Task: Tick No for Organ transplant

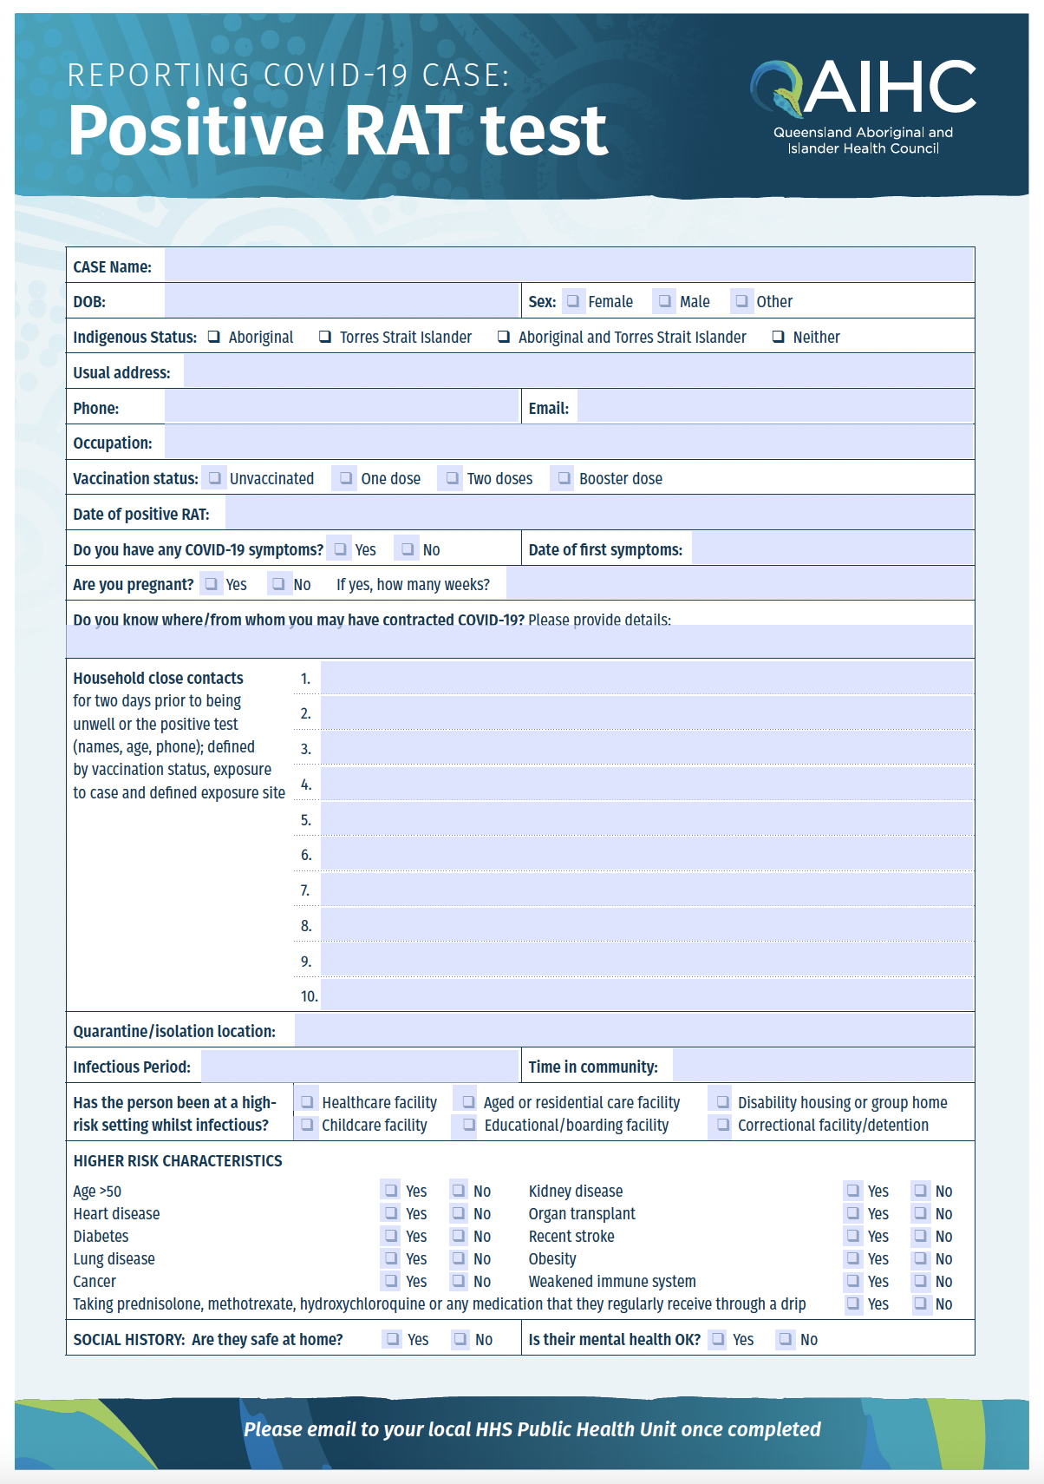Action: [x=921, y=1213]
